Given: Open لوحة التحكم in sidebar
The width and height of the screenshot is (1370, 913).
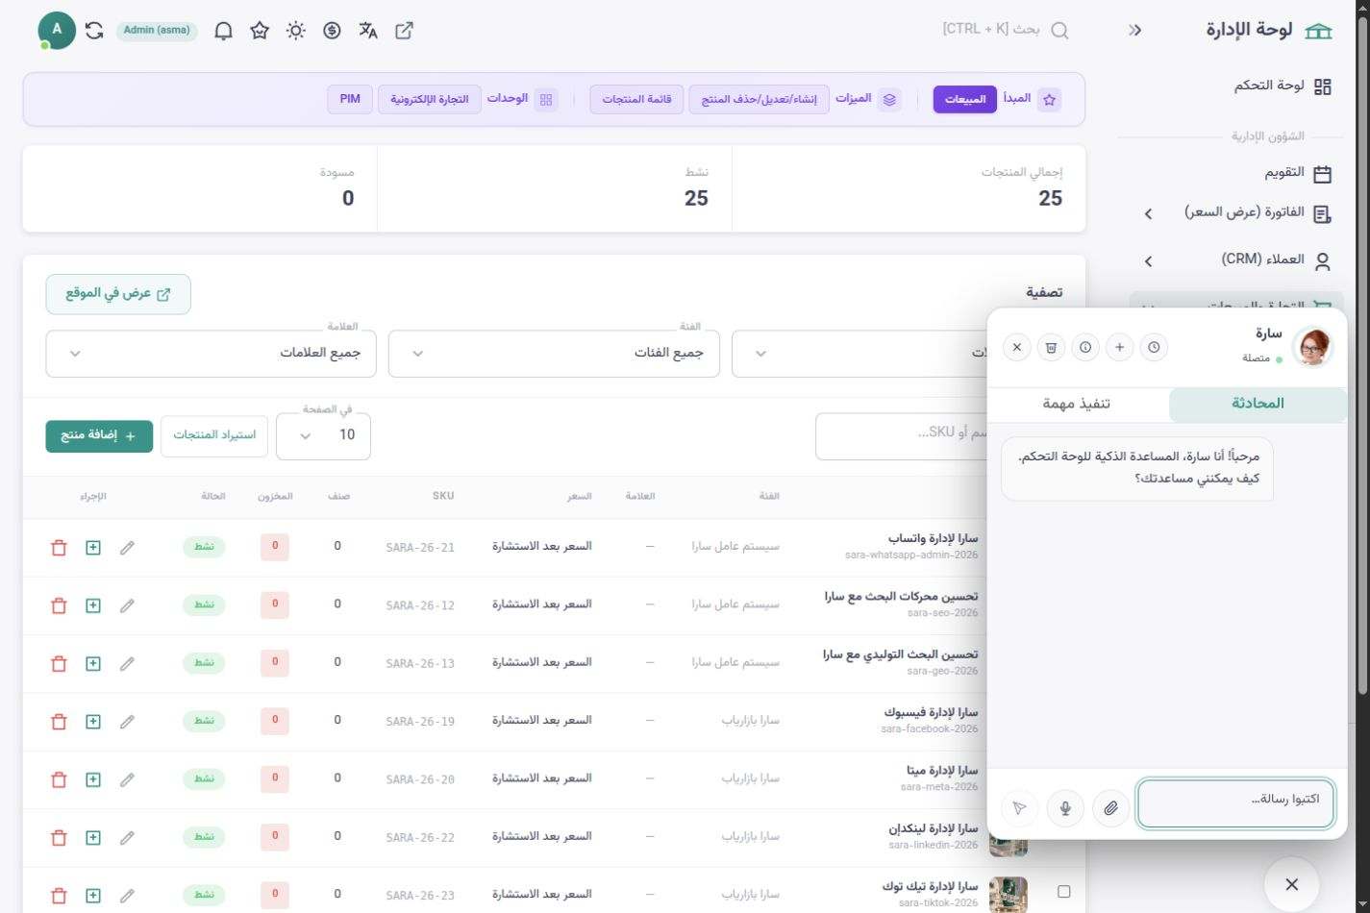Looking at the screenshot, I should [1239, 86].
